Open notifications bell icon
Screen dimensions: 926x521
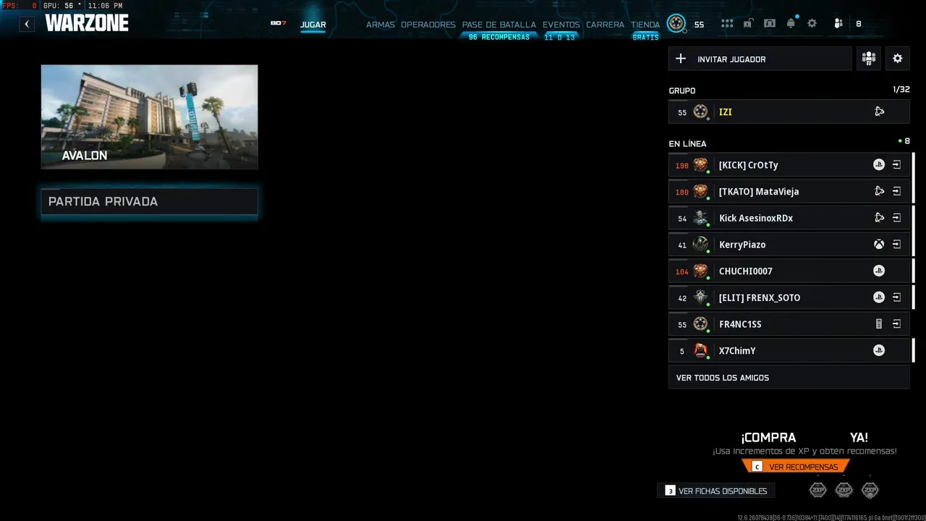coord(791,24)
